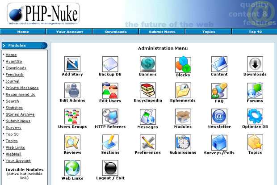Choose Submit News in top navigation bar

[162, 32]
